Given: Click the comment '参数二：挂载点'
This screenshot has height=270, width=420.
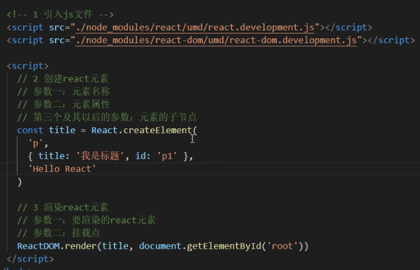Looking at the screenshot, I should pyautogui.click(x=59, y=233).
